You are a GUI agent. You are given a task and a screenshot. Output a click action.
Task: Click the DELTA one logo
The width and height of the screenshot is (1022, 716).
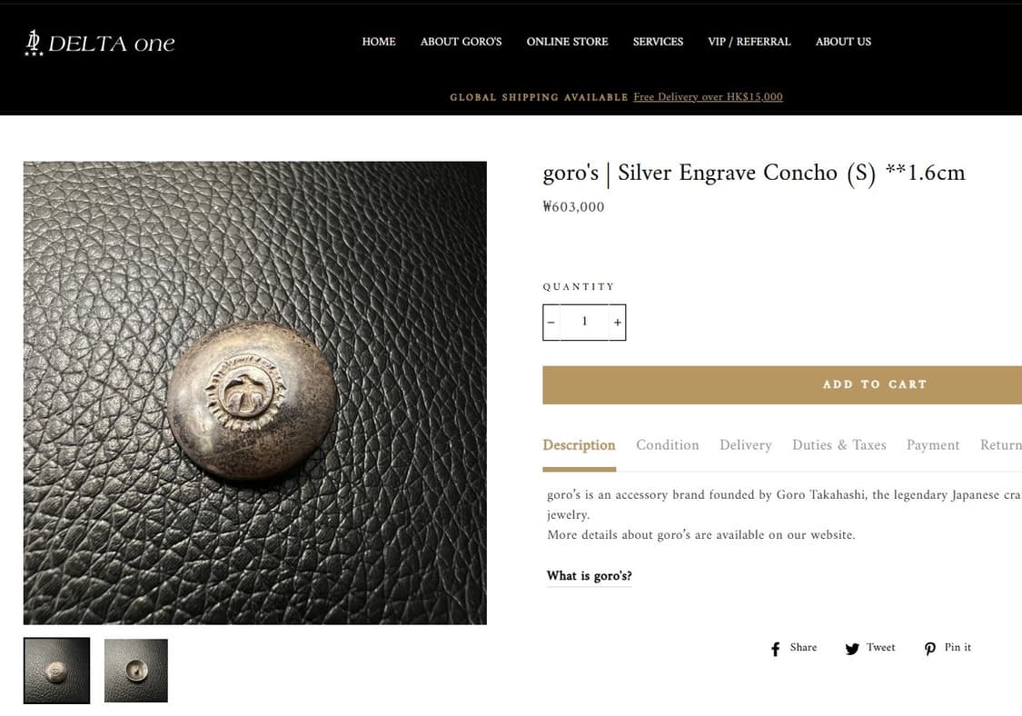[100, 43]
